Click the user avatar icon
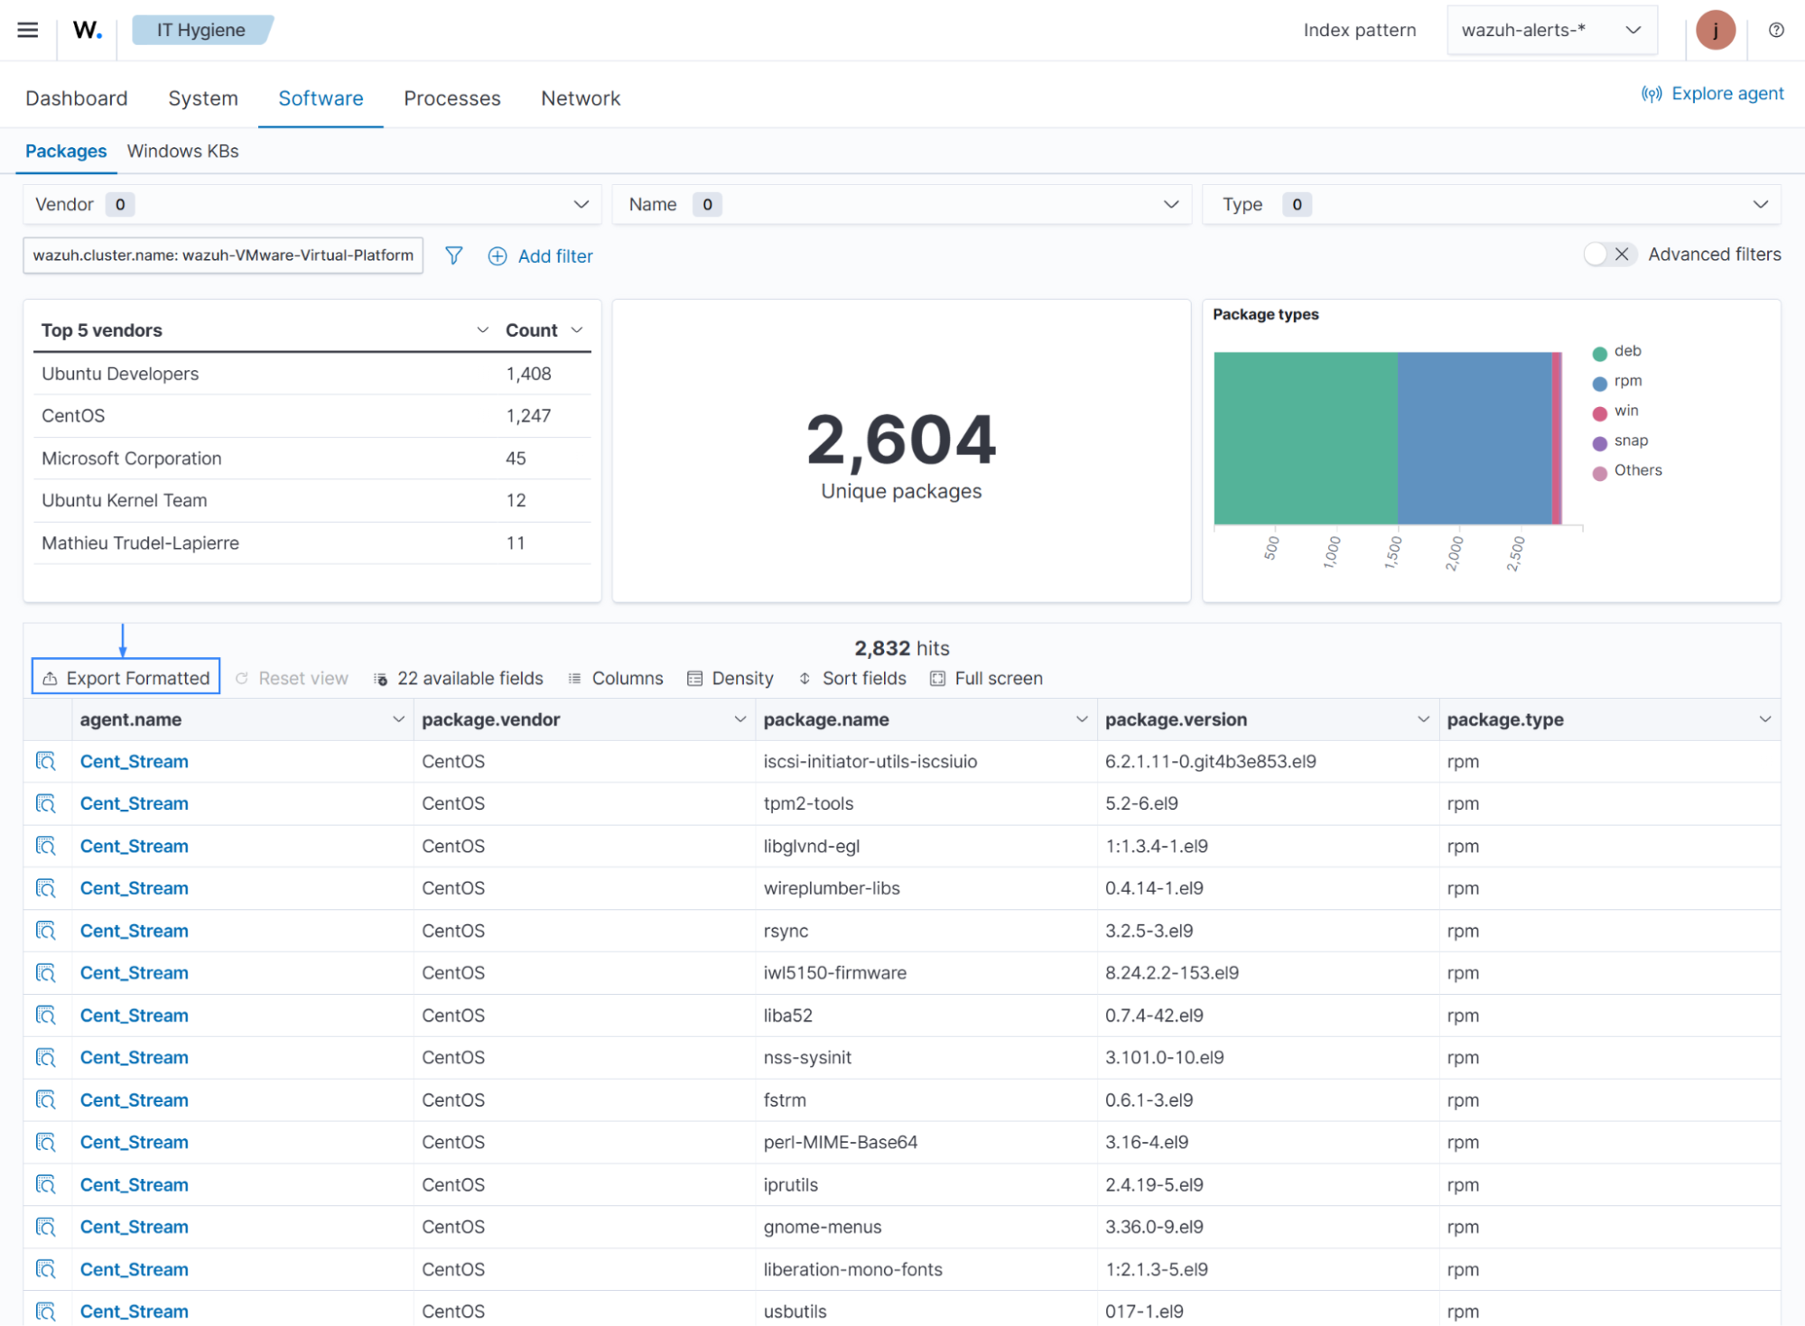The image size is (1805, 1326). point(1715,30)
